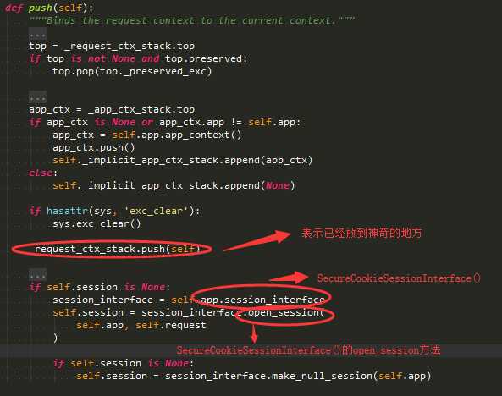Click the hasattr function name

(x=67, y=211)
